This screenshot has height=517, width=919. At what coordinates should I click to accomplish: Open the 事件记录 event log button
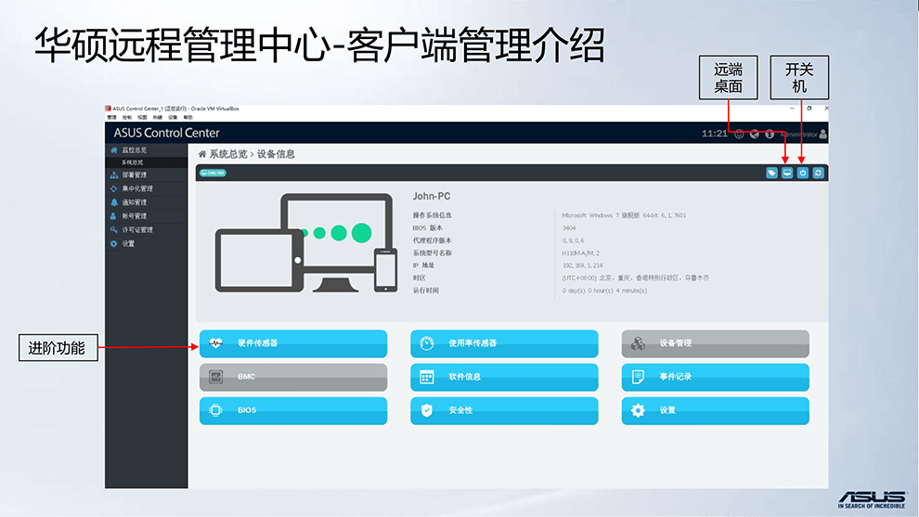(715, 377)
